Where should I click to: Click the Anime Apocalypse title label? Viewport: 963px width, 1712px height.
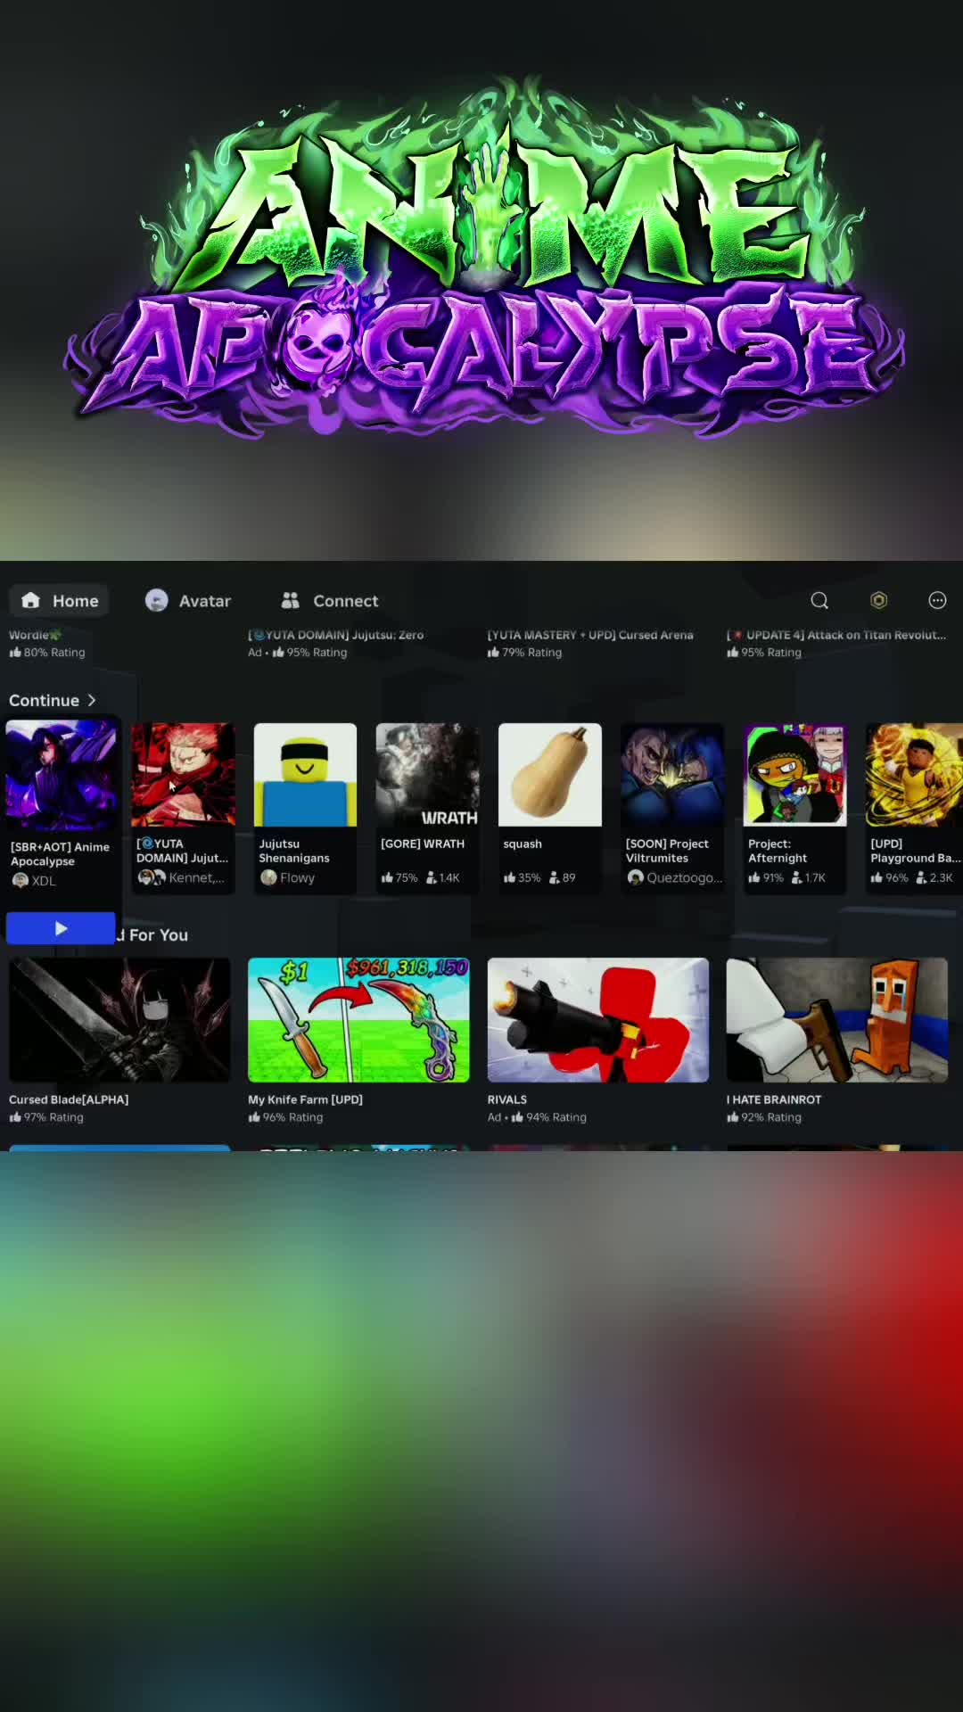60,854
